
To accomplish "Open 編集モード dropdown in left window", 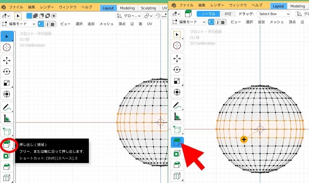I will pyautogui.click(x=18, y=24).
